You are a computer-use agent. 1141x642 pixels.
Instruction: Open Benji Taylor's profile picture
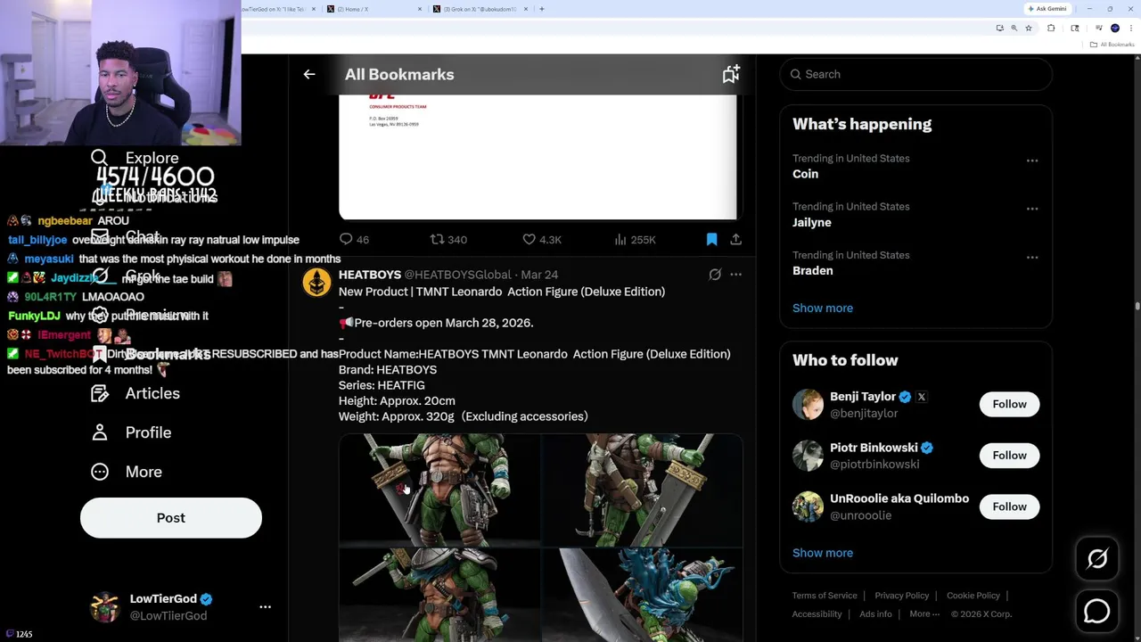(808, 404)
